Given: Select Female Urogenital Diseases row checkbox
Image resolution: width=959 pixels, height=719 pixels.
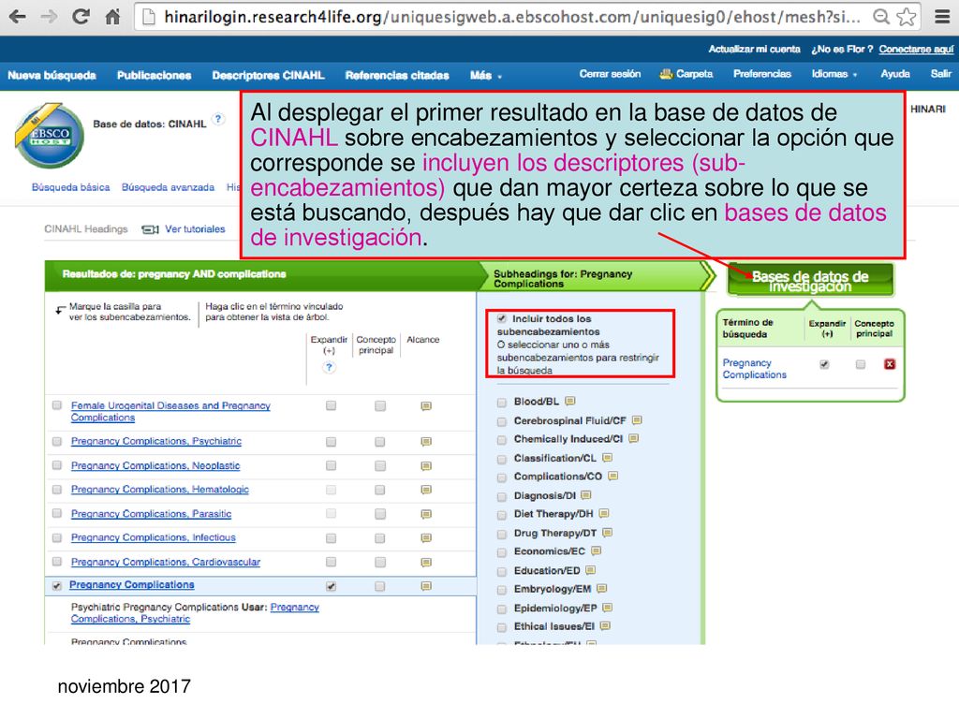Looking at the screenshot, I should tap(57, 404).
